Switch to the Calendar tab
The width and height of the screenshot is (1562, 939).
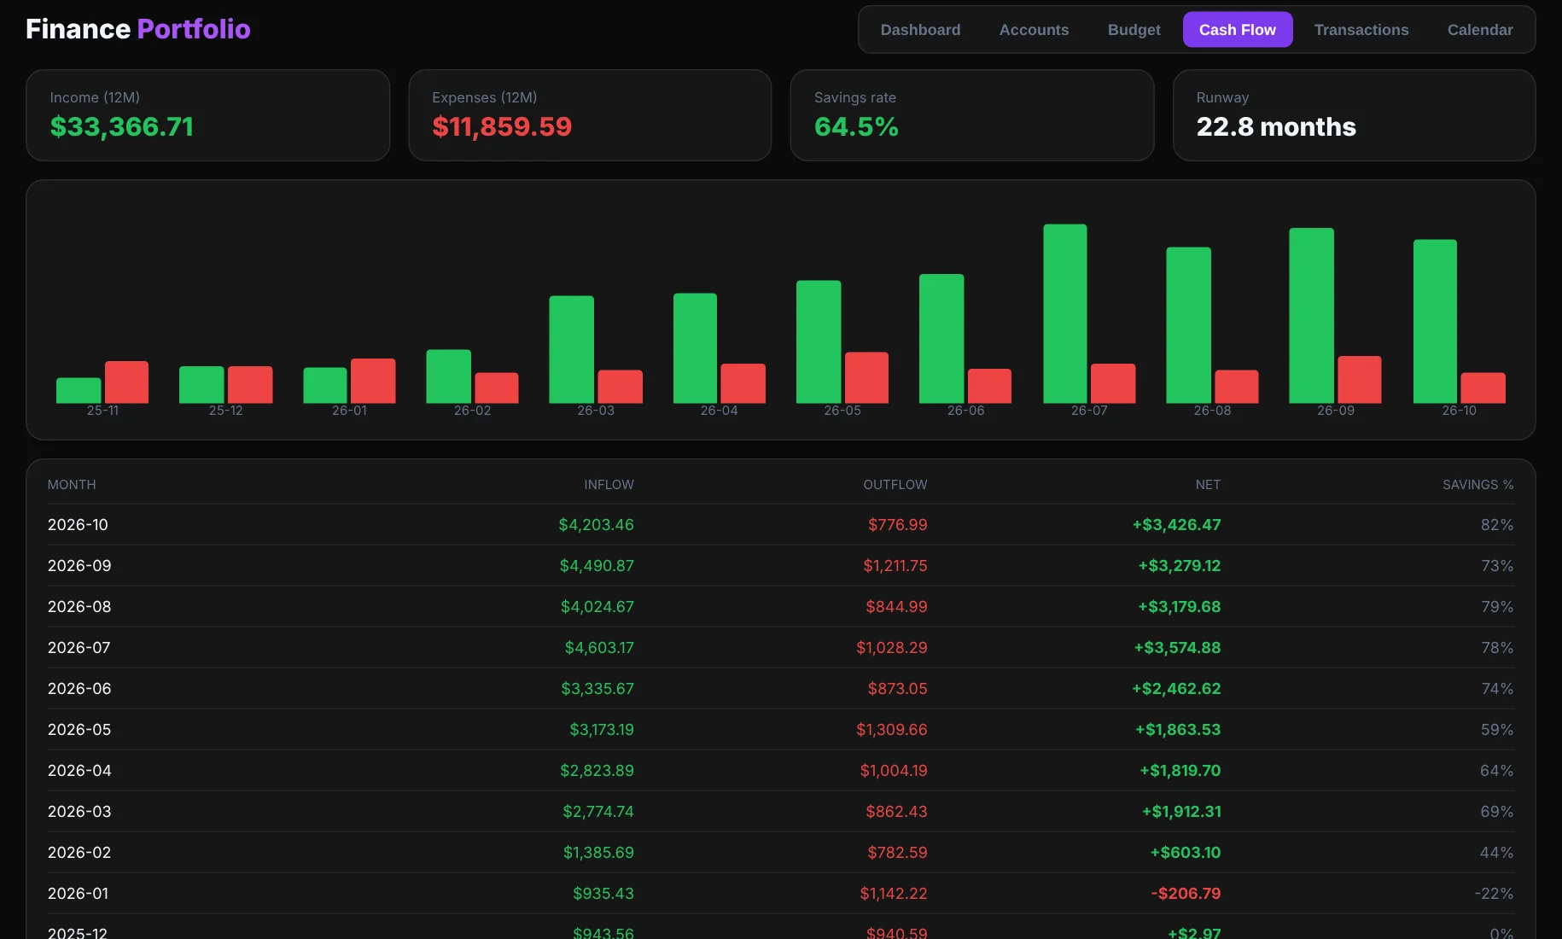pos(1479,30)
